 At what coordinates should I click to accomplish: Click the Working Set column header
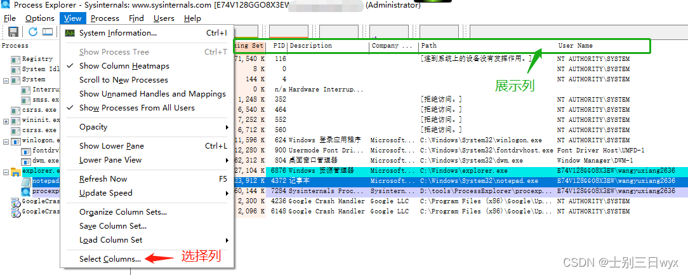point(249,46)
